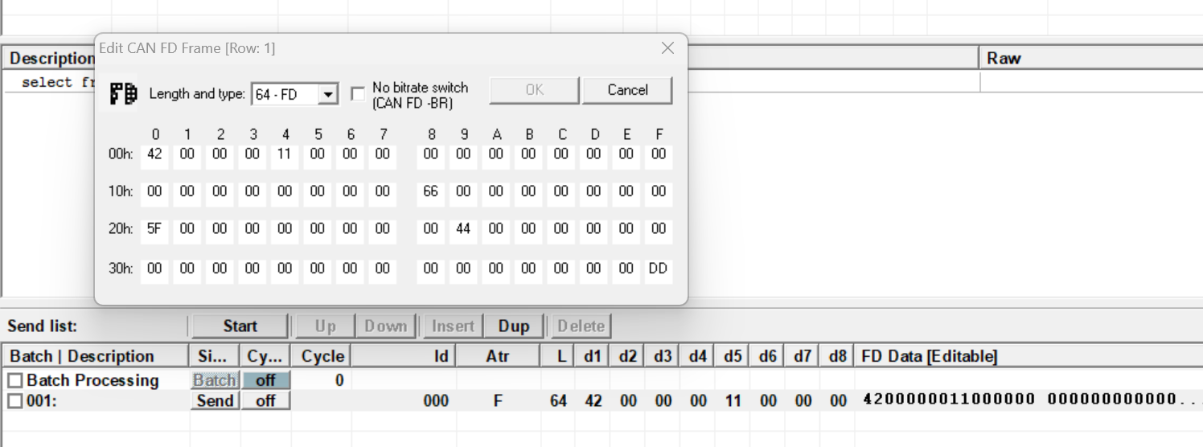This screenshot has height=447, width=1203.
Task: Click the Start button in Send list
Action: [x=240, y=326]
